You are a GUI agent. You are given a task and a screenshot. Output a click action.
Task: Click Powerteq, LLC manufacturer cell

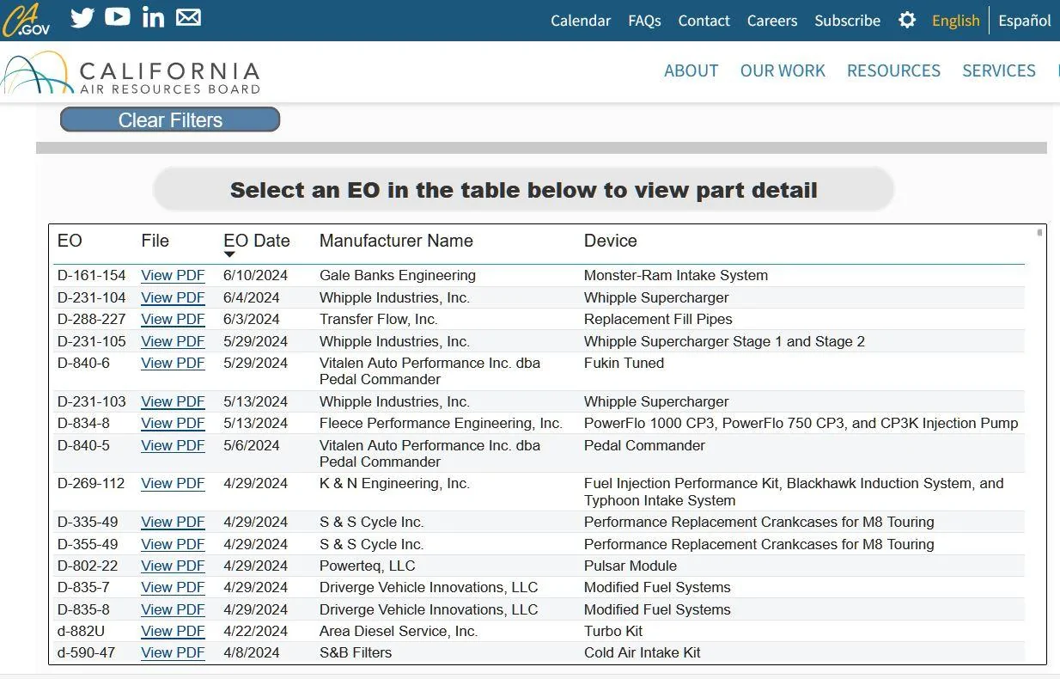pos(367,566)
